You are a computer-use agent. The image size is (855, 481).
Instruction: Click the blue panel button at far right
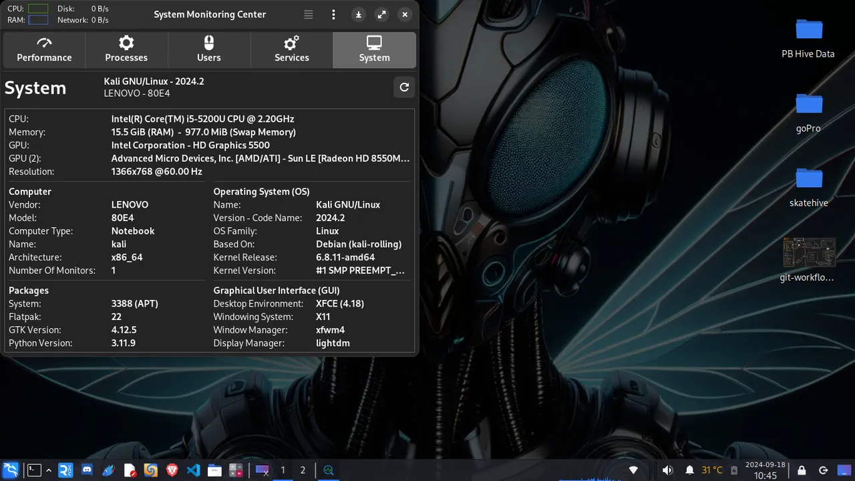844,470
